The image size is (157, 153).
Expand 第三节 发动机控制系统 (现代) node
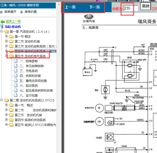pos(6,46)
